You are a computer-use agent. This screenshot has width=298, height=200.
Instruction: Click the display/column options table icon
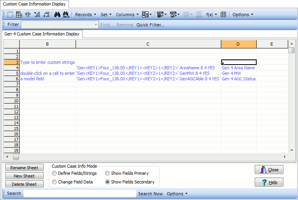tap(19, 15)
